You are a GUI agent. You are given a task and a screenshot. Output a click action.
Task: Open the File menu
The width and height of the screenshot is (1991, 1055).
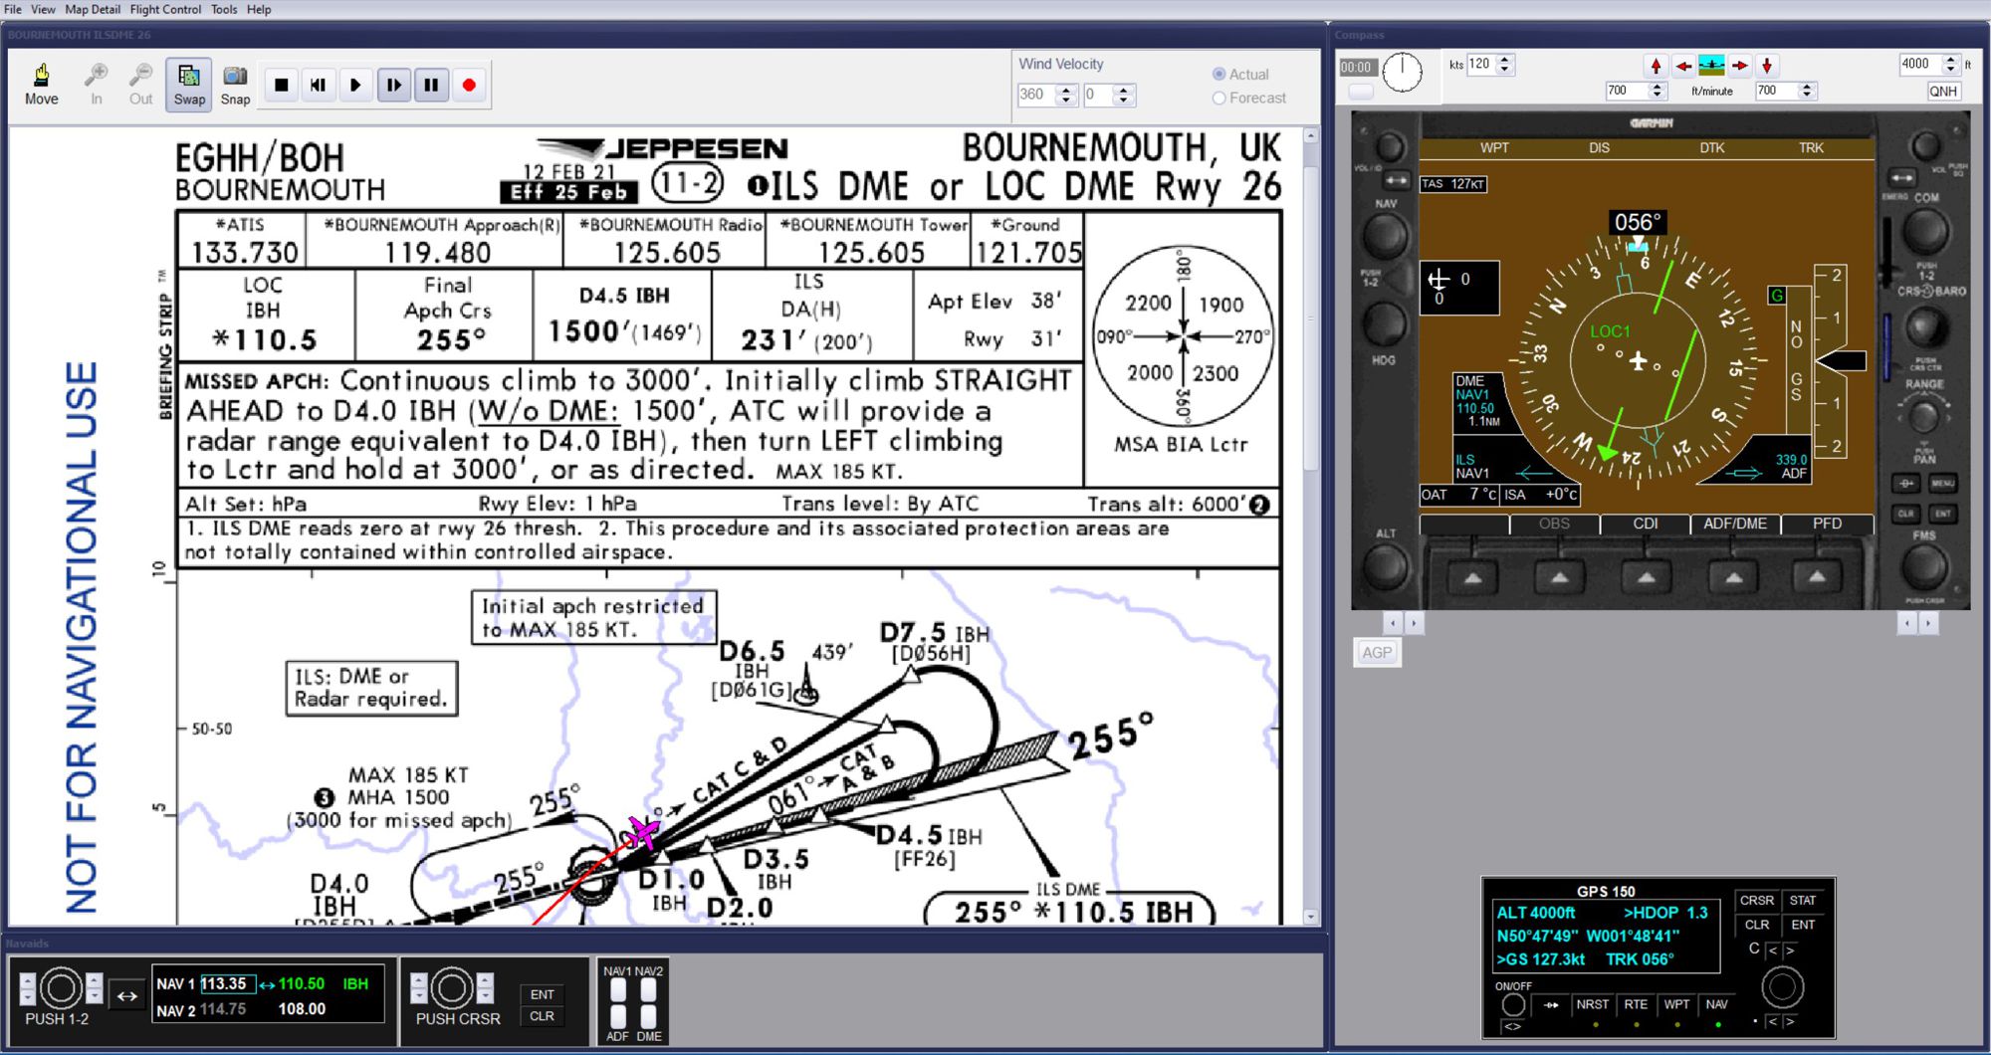pos(13,9)
